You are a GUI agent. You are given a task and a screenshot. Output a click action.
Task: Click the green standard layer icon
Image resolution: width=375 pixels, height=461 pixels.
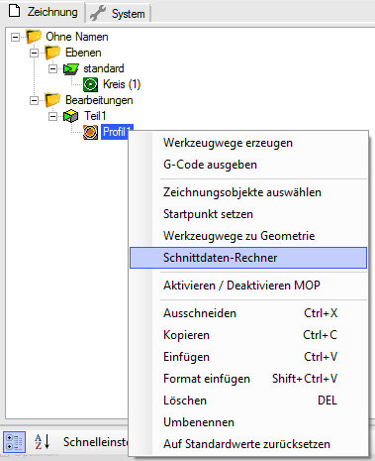[71, 68]
